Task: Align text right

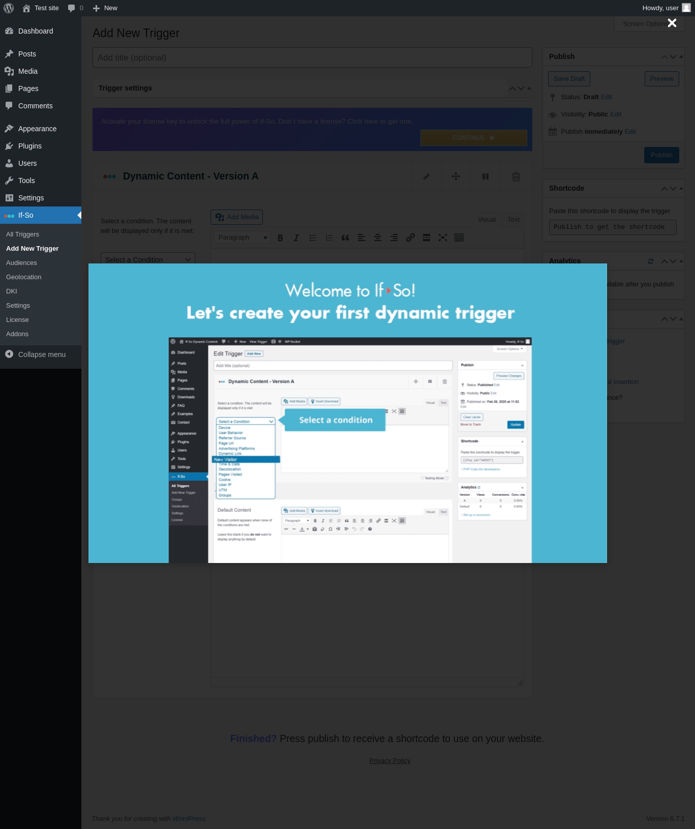Action: point(394,238)
